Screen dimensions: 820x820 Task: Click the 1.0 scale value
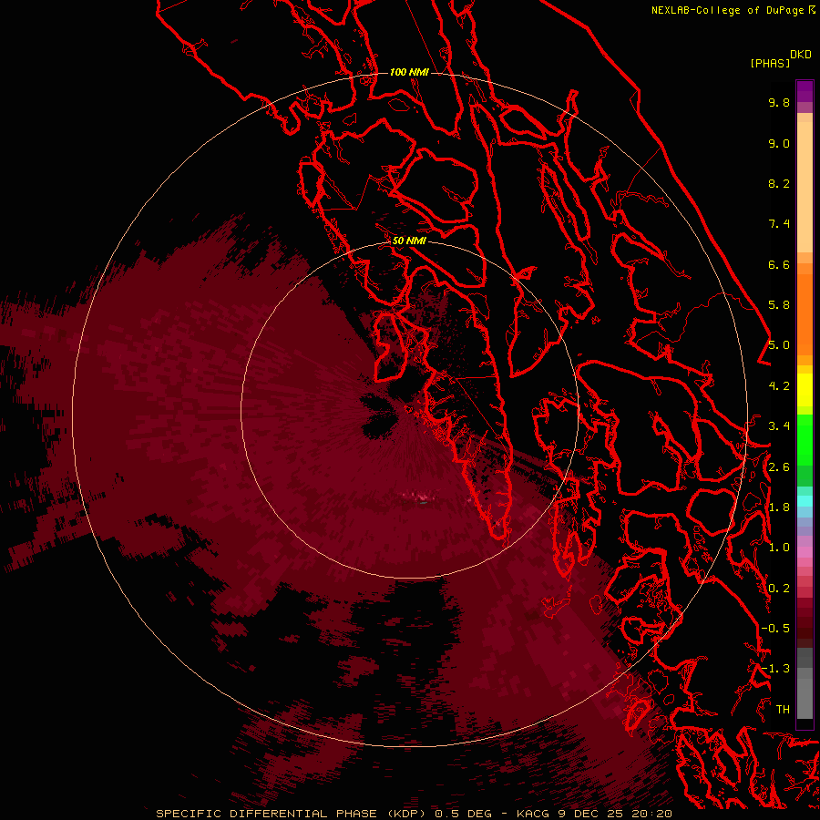[779, 548]
